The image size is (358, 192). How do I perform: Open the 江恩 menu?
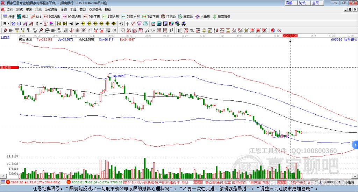pyautogui.click(x=38, y=9)
